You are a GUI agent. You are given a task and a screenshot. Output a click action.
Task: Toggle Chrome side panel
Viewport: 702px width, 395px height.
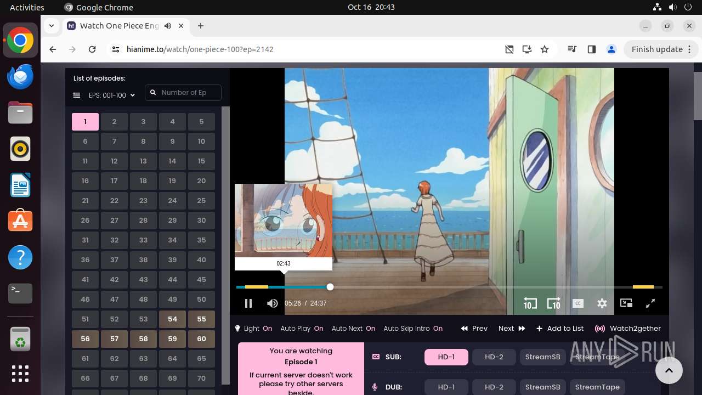click(x=591, y=49)
